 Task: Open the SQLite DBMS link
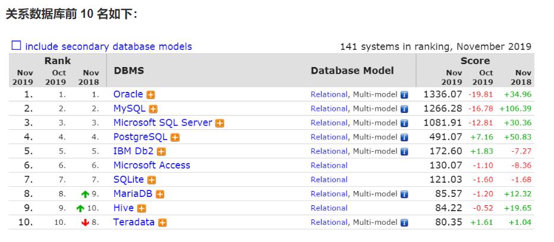click(x=128, y=179)
